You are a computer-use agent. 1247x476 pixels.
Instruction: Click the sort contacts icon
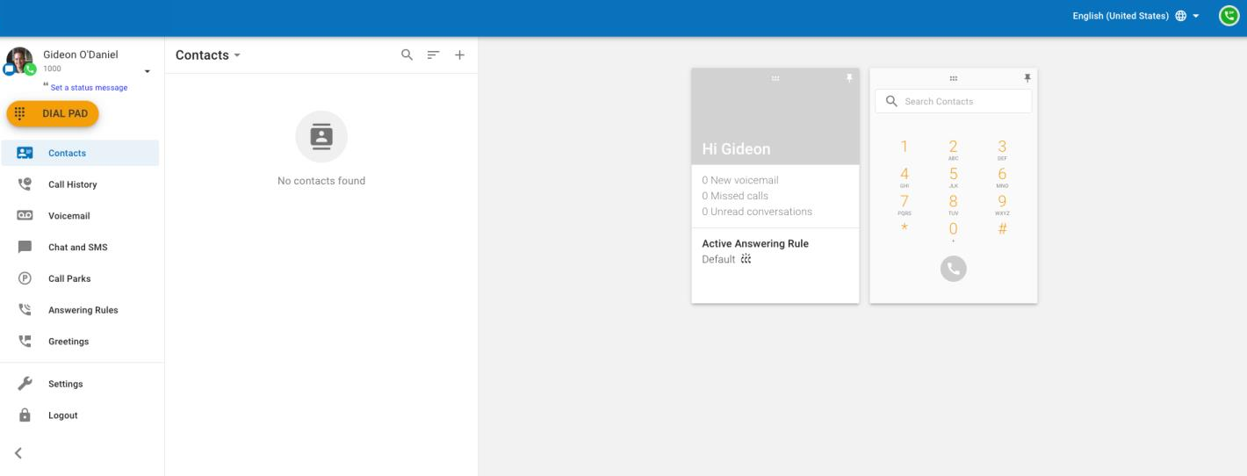[433, 54]
